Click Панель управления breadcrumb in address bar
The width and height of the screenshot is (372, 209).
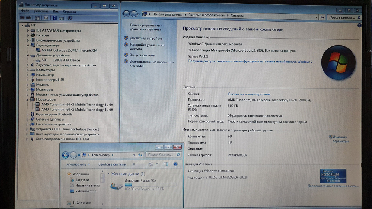coord(167,14)
